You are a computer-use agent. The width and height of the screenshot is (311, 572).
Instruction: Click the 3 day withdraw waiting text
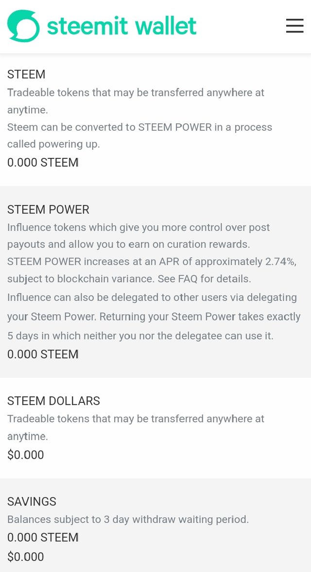tap(128, 519)
